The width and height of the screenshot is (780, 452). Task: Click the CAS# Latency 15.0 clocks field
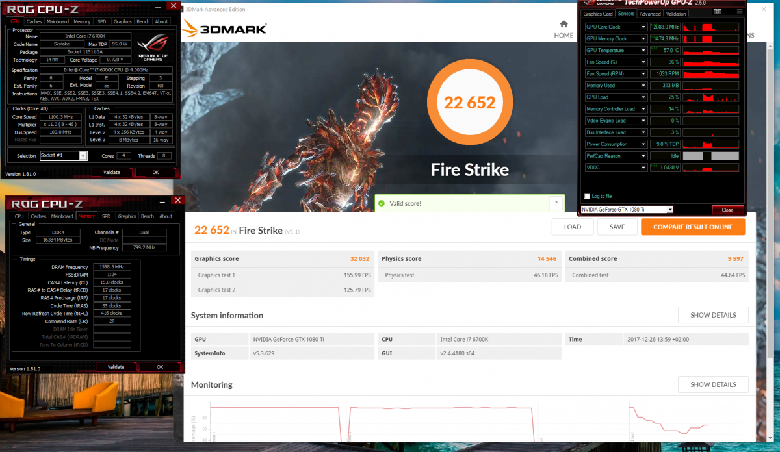[x=112, y=282]
